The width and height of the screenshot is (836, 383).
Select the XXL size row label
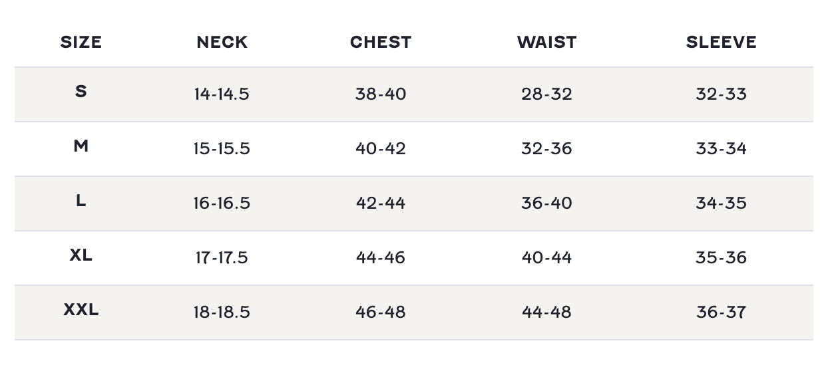tap(81, 310)
